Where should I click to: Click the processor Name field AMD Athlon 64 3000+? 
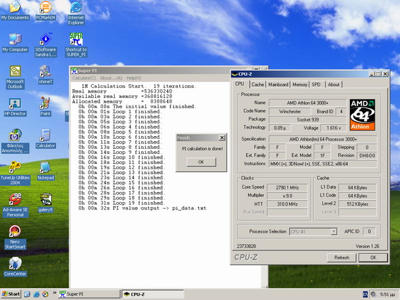point(307,103)
